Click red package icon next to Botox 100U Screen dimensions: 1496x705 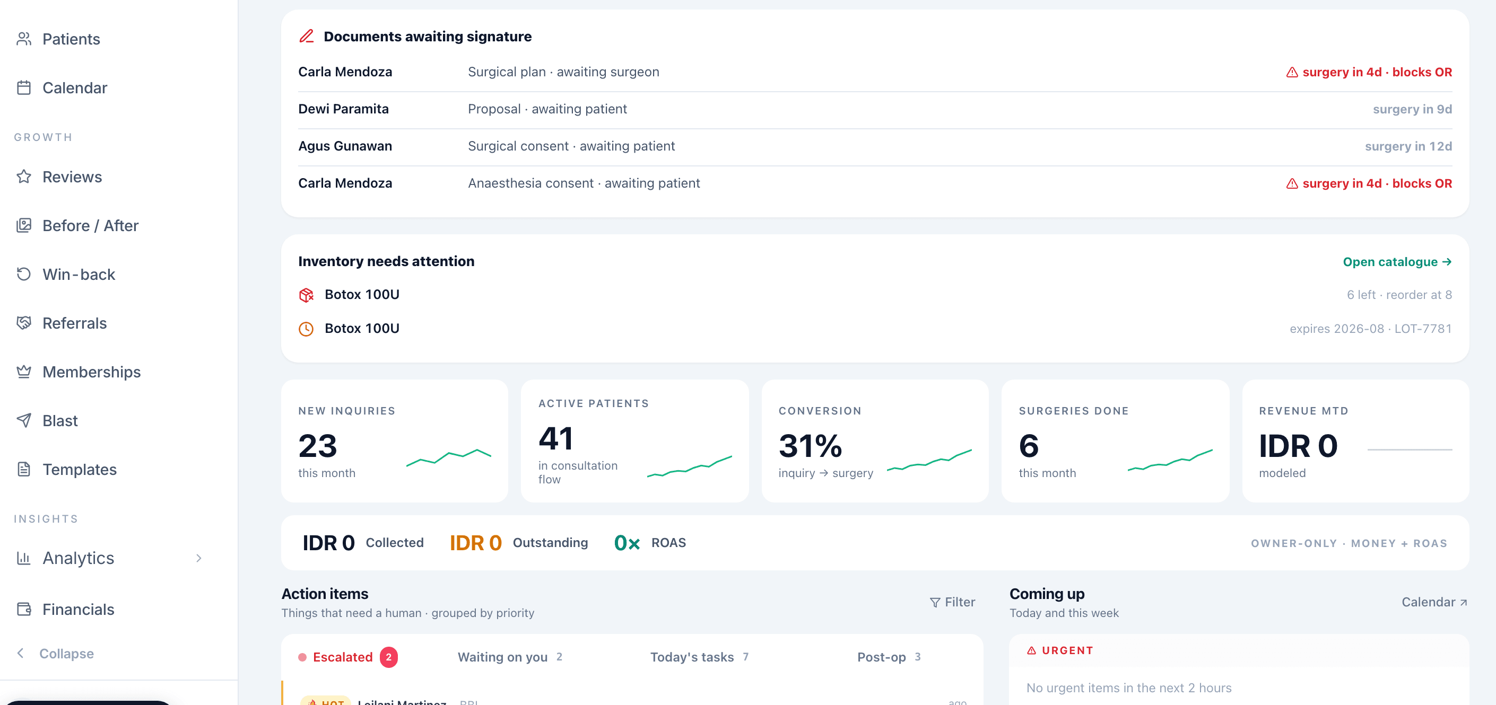(306, 295)
